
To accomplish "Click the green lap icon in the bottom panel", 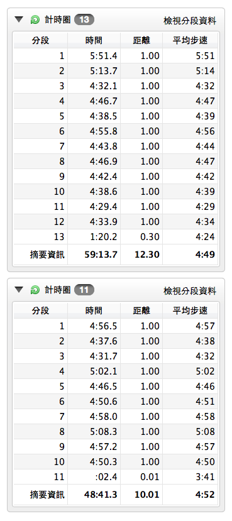I will pos(35,290).
